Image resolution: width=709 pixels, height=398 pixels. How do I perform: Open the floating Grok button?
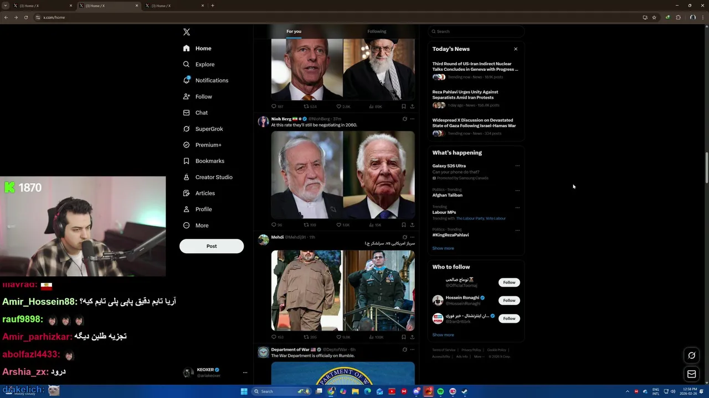tap(692, 355)
